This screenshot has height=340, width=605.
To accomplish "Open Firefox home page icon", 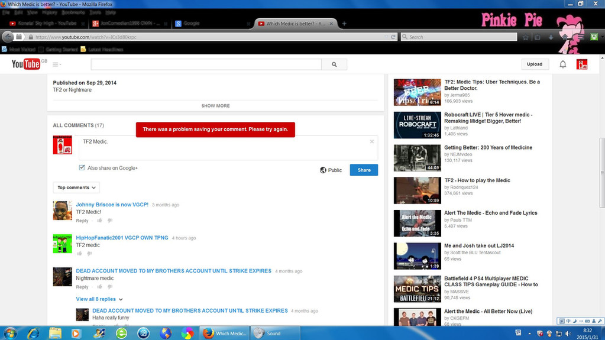I will pyautogui.click(x=564, y=37).
